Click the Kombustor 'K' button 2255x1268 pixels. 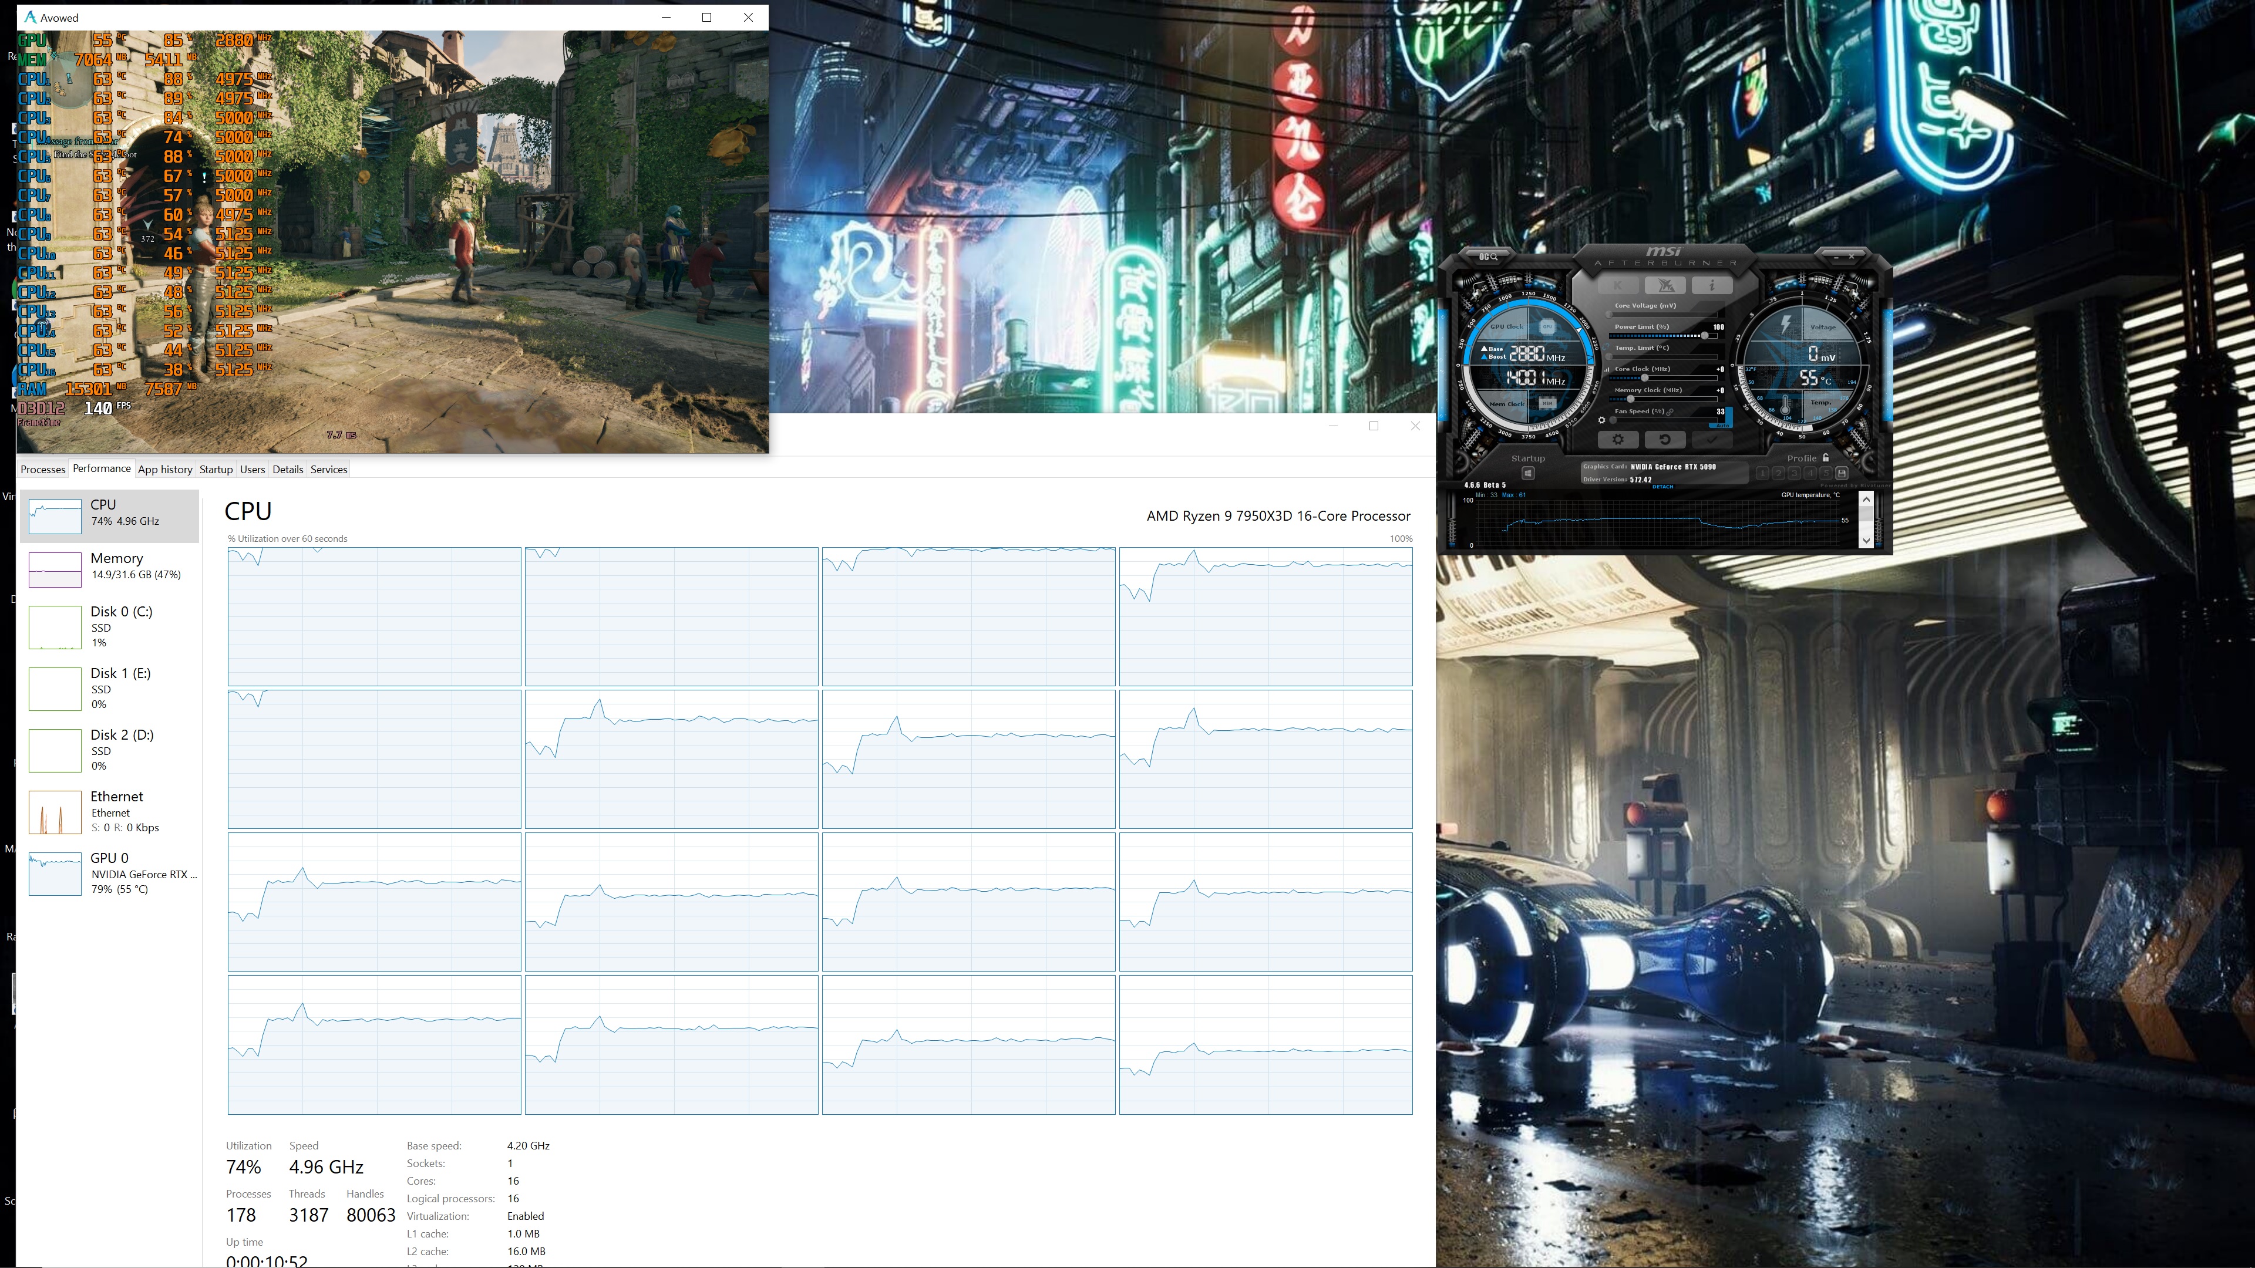coord(1618,285)
